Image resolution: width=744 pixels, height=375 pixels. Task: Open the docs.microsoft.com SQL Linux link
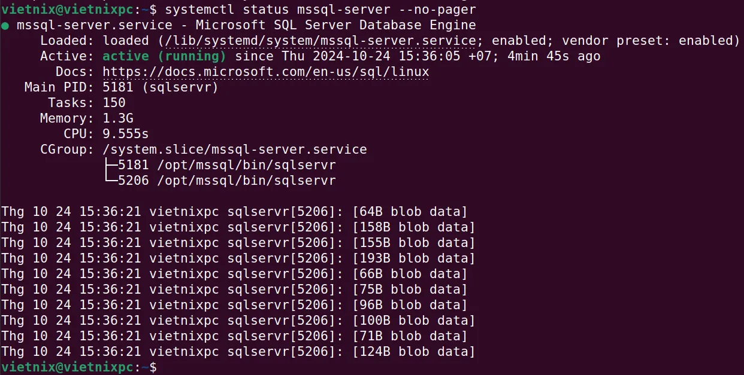(x=265, y=72)
